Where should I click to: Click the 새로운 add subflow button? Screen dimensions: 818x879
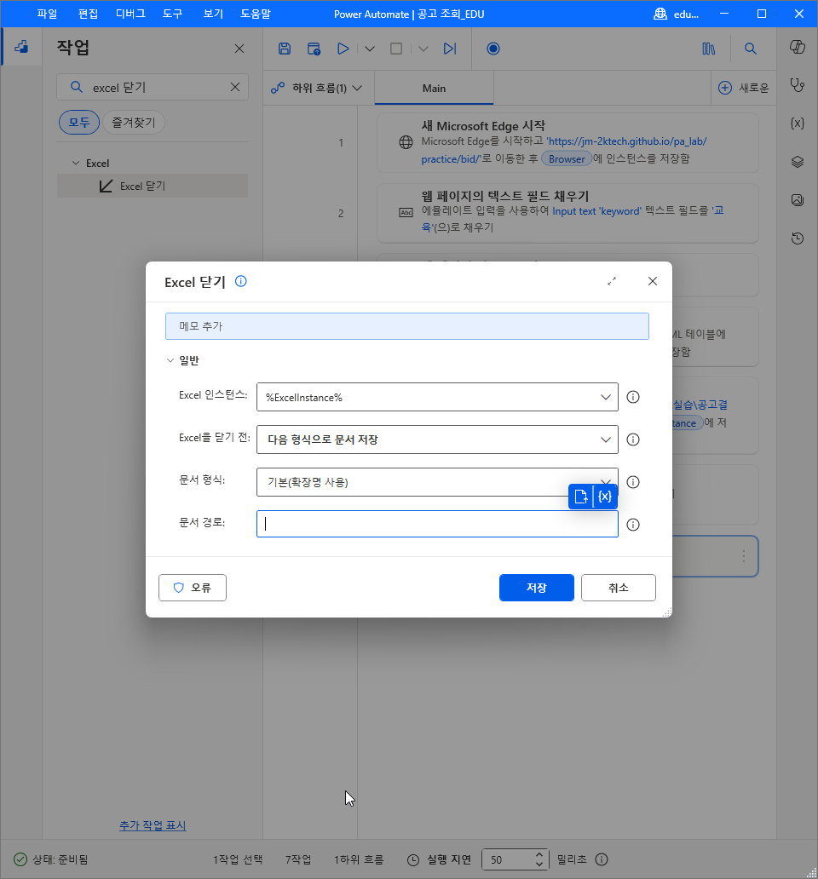tap(744, 88)
